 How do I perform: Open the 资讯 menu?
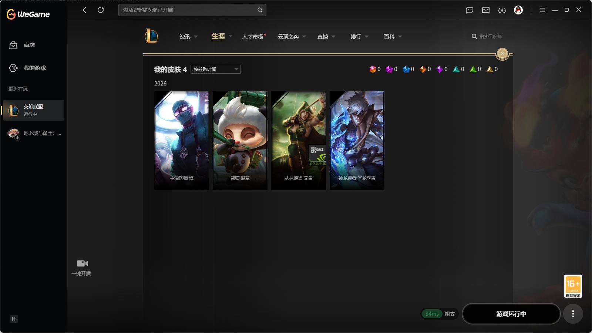click(185, 37)
